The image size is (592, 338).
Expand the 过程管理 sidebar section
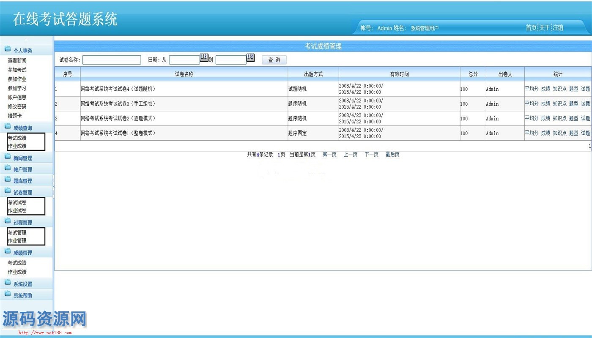[22, 222]
